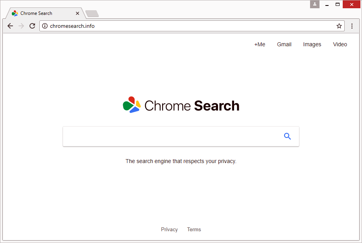This screenshot has height=243, width=362.
Task: Open the +Me link
Action: [260, 44]
